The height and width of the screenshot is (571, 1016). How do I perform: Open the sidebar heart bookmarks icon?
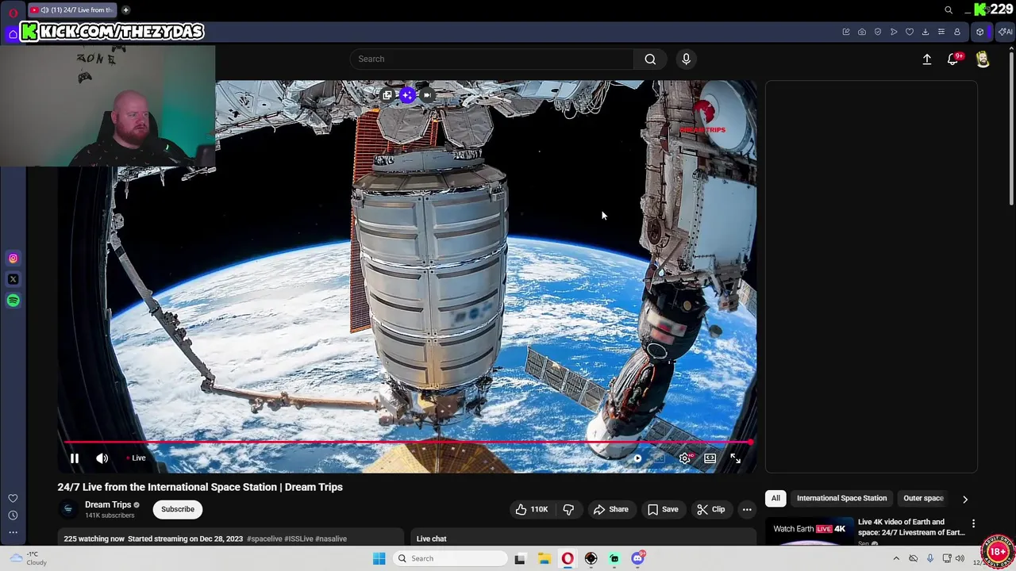tap(13, 498)
